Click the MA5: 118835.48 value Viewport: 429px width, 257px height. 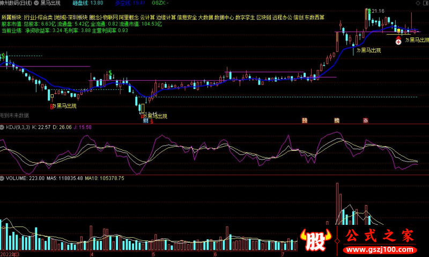coord(64,178)
